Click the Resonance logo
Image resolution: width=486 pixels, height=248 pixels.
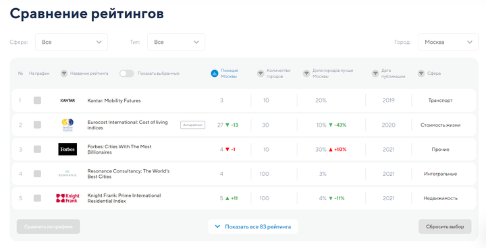click(67, 174)
